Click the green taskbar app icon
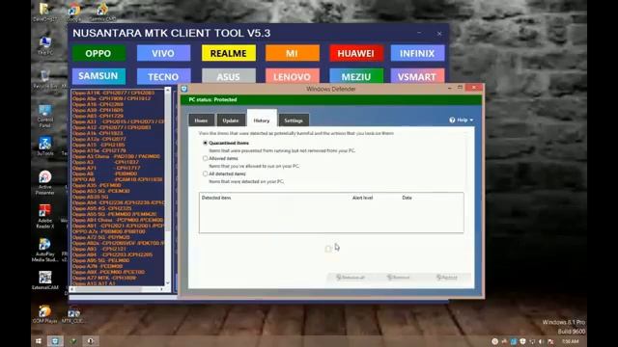Image resolution: width=618 pixels, height=347 pixels. click(73, 341)
